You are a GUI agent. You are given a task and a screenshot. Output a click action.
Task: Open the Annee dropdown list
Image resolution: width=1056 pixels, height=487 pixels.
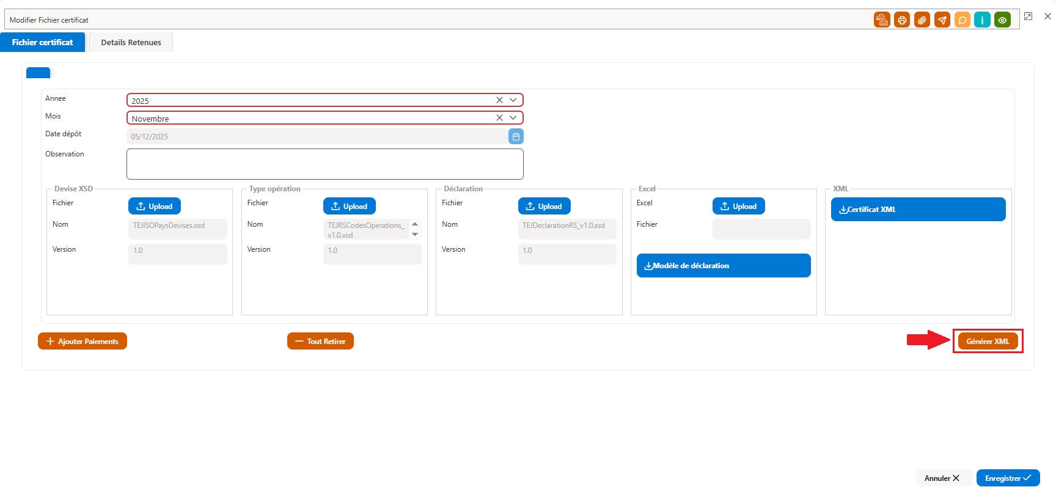(513, 100)
